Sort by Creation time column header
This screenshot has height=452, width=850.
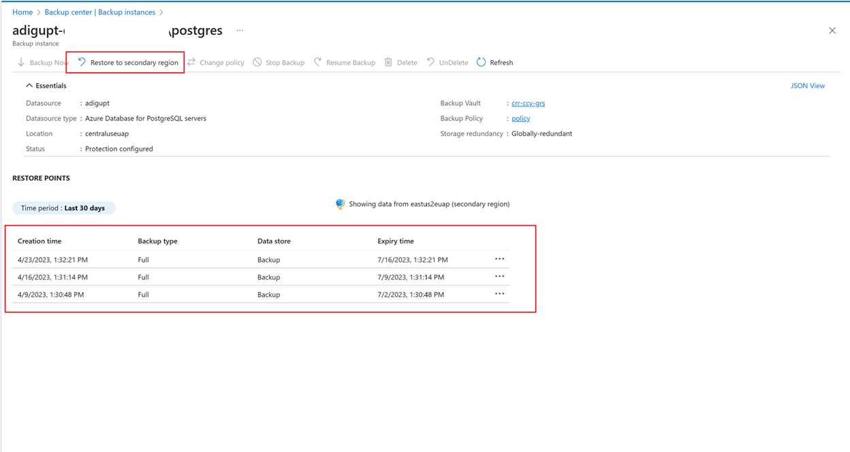40,241
